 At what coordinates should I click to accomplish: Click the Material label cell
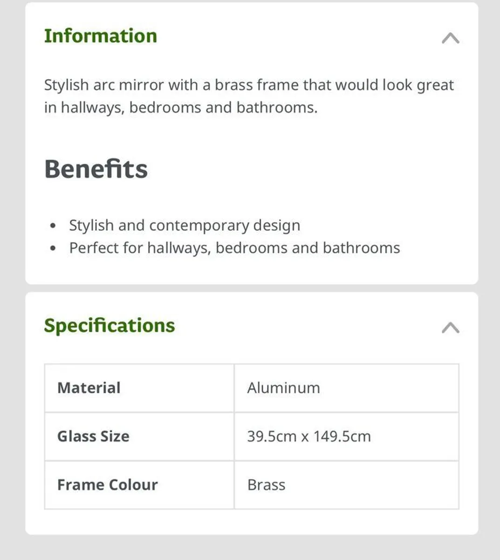click(139, 388)
